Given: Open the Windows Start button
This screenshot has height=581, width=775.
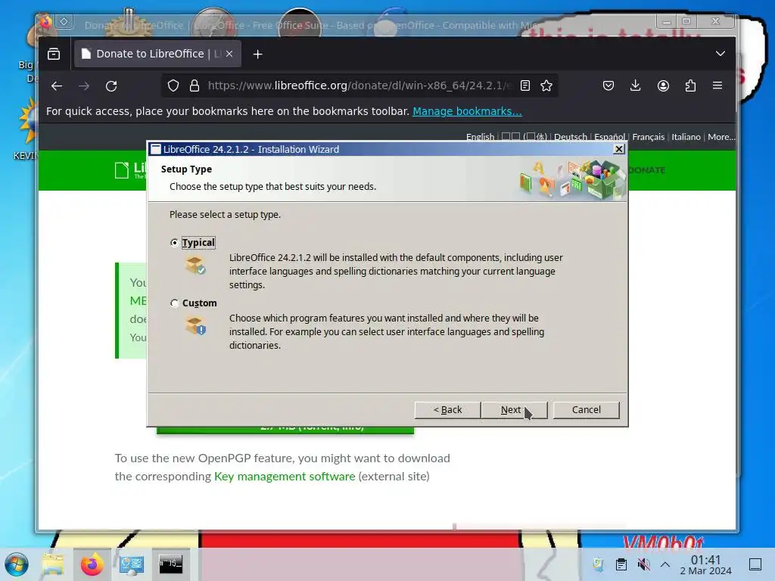Looking at the screenshot, I should 17,564.
